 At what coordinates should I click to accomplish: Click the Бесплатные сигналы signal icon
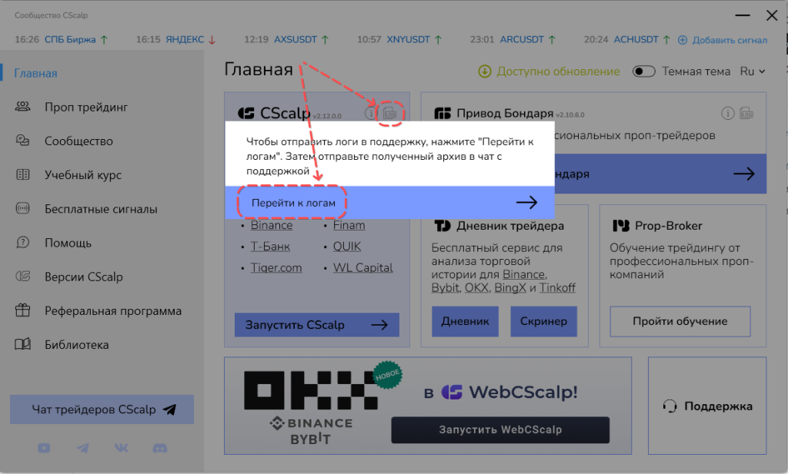22,208
